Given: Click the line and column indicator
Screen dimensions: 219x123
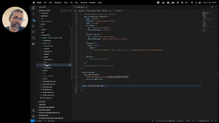Looking at the screenshot, I should click(165, 121).
